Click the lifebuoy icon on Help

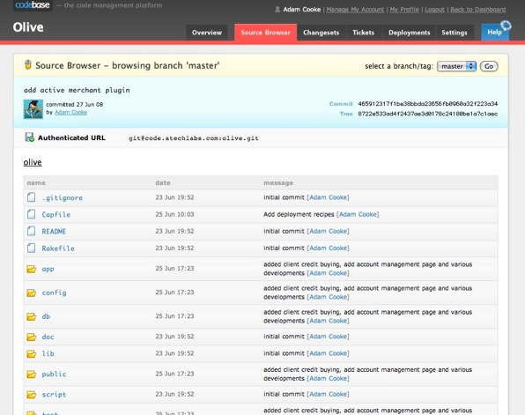(x=506, y=26)
